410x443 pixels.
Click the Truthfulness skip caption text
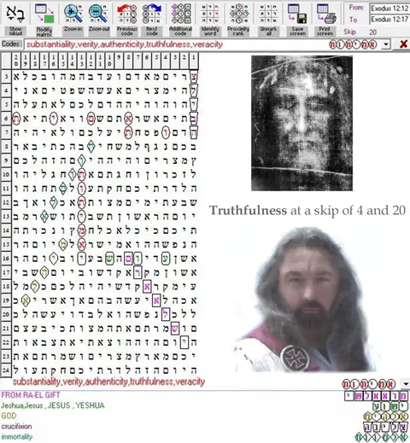(307, 211)
